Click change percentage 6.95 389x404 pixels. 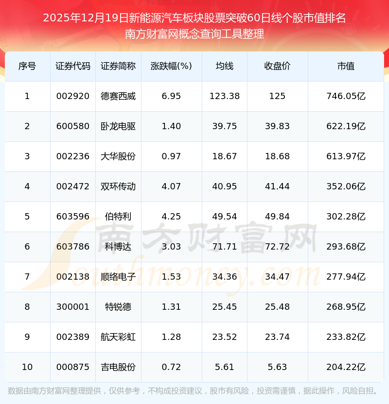pyautogui.click(x=171, y=96)
